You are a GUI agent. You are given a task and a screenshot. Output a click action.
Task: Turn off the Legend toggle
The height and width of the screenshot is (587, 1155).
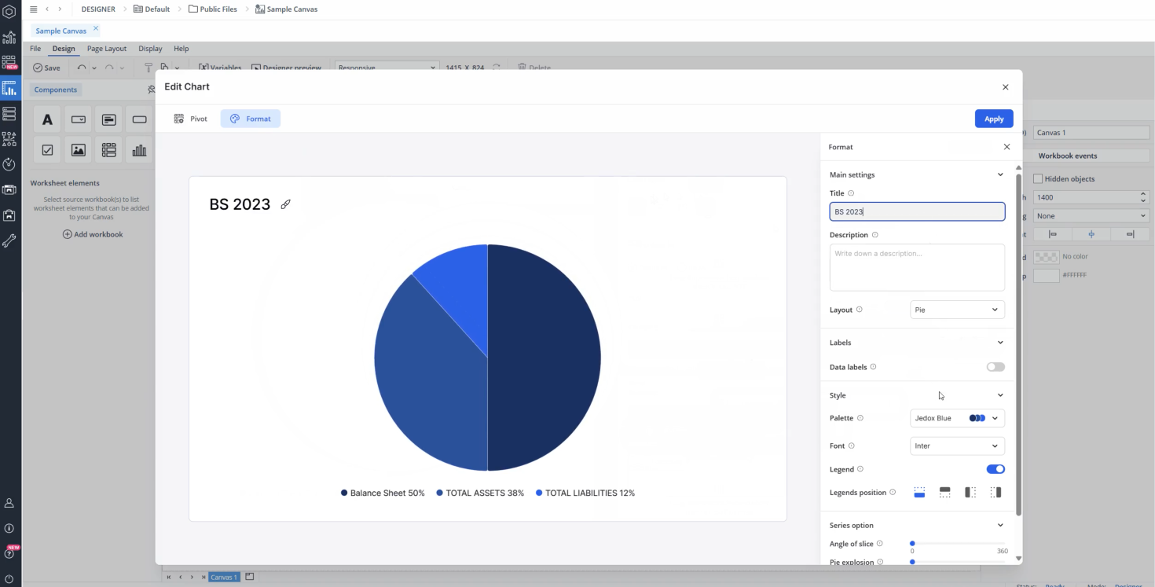pos(995,469)
